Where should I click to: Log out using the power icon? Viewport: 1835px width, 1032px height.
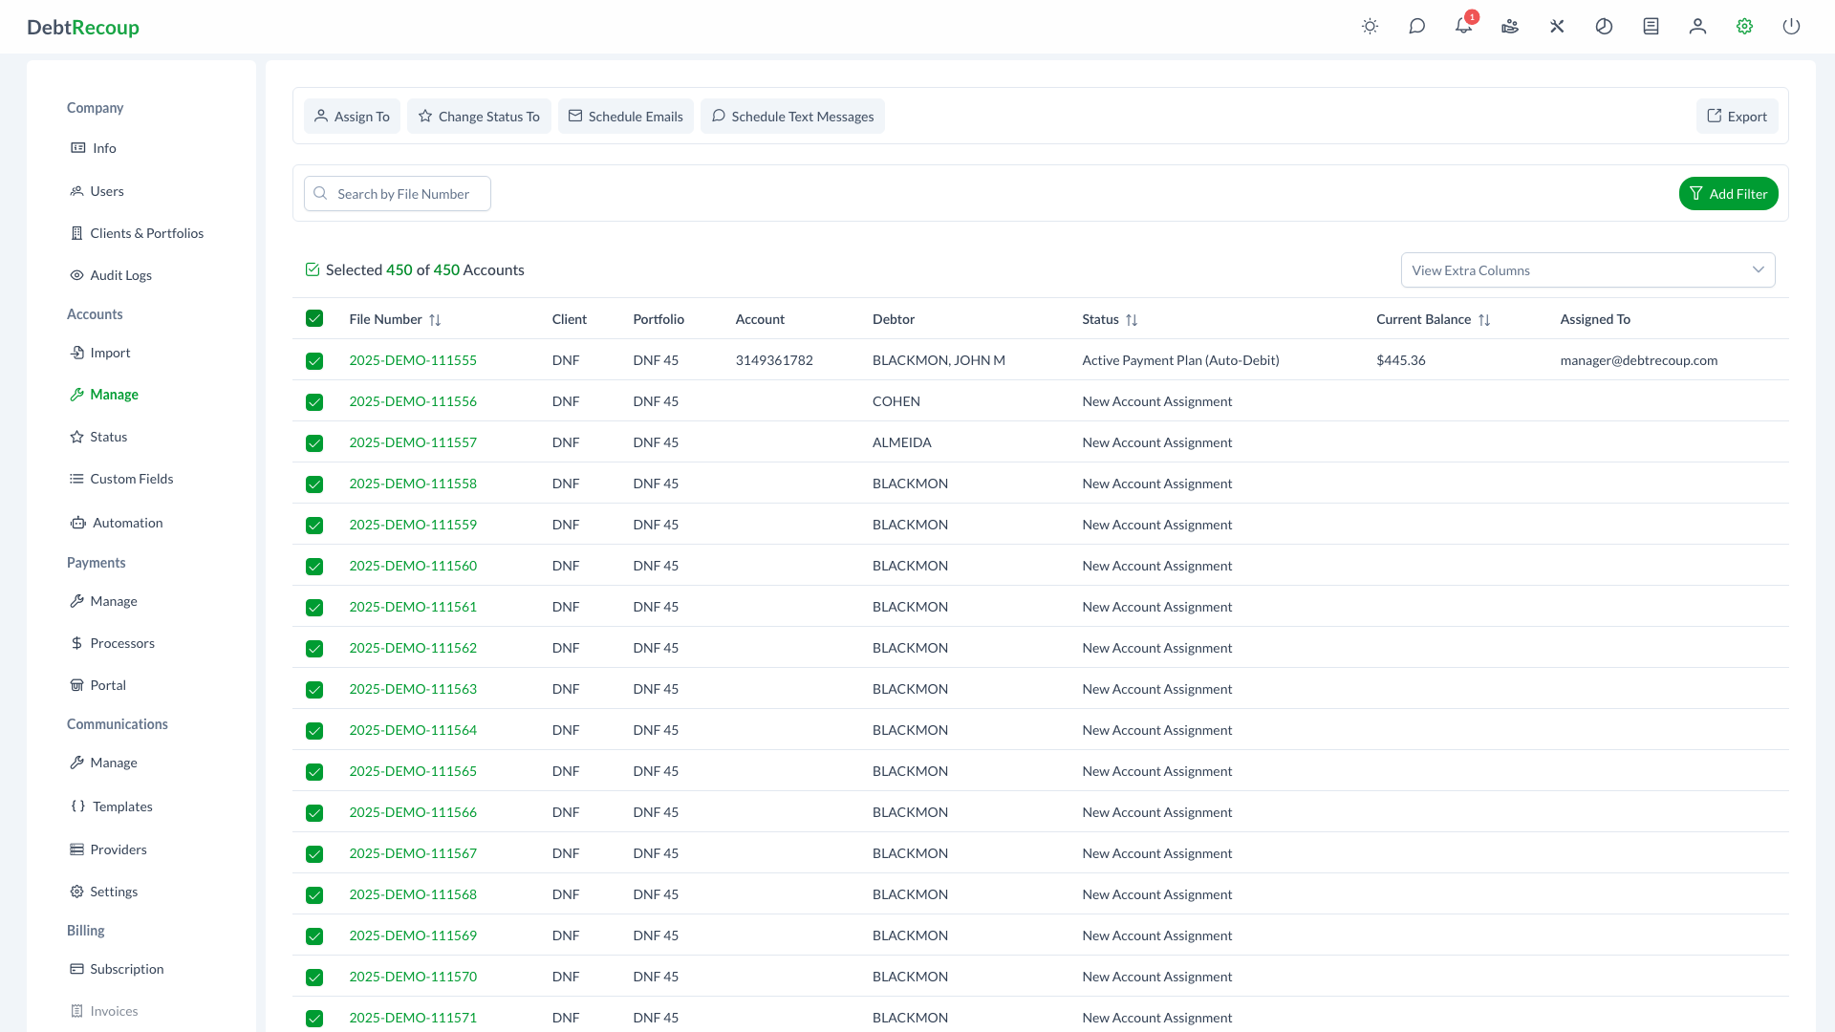pyautogui.click(x=1791, y=26)
